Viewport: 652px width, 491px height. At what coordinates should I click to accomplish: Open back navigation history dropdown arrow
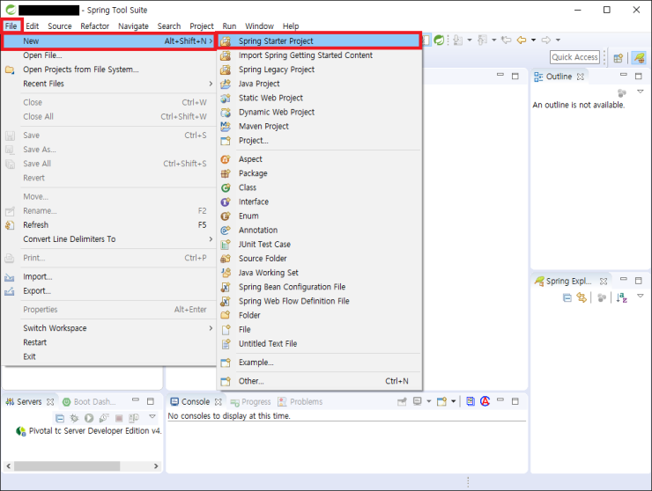tap(534, 40)
